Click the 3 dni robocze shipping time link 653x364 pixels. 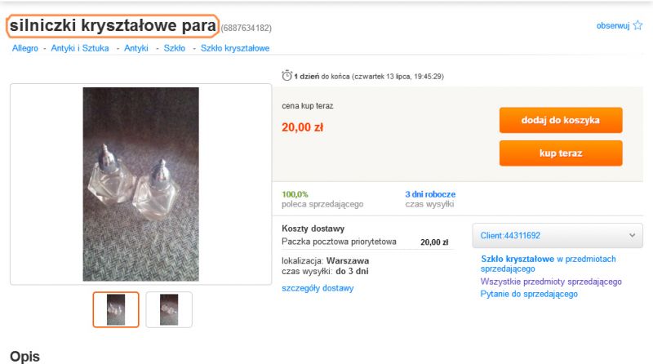pyautogui.click(x=430, y=194)
